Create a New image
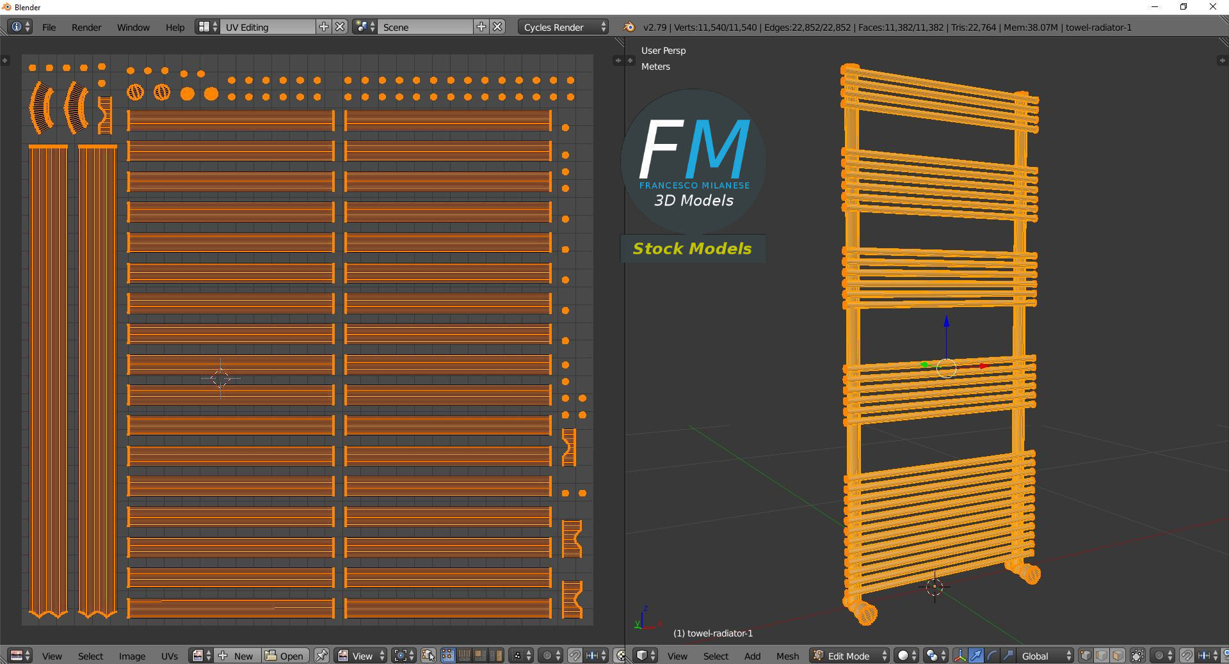Screen dimensions: 1229x664 pos(237,656)
